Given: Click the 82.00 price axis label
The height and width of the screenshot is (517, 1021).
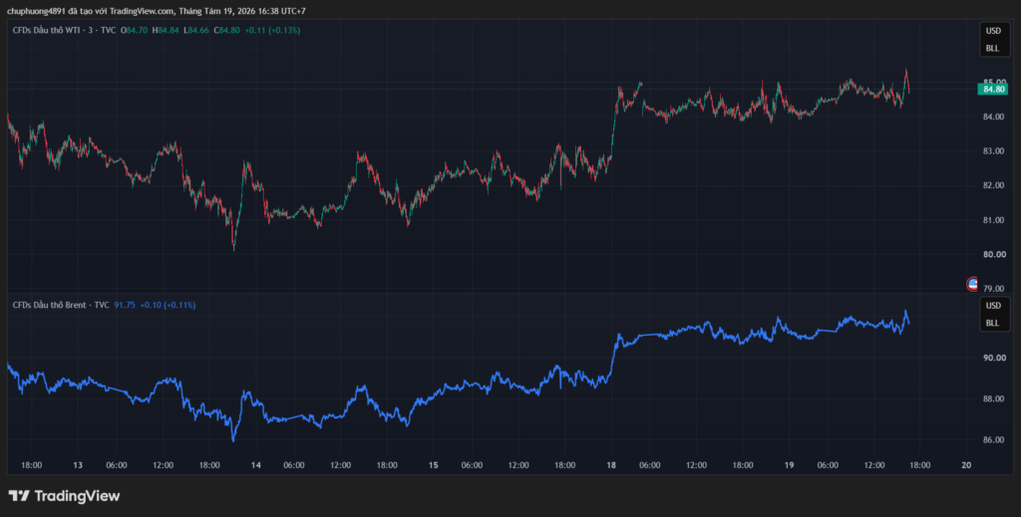Looking at the screenshot, I should point(994,185).
